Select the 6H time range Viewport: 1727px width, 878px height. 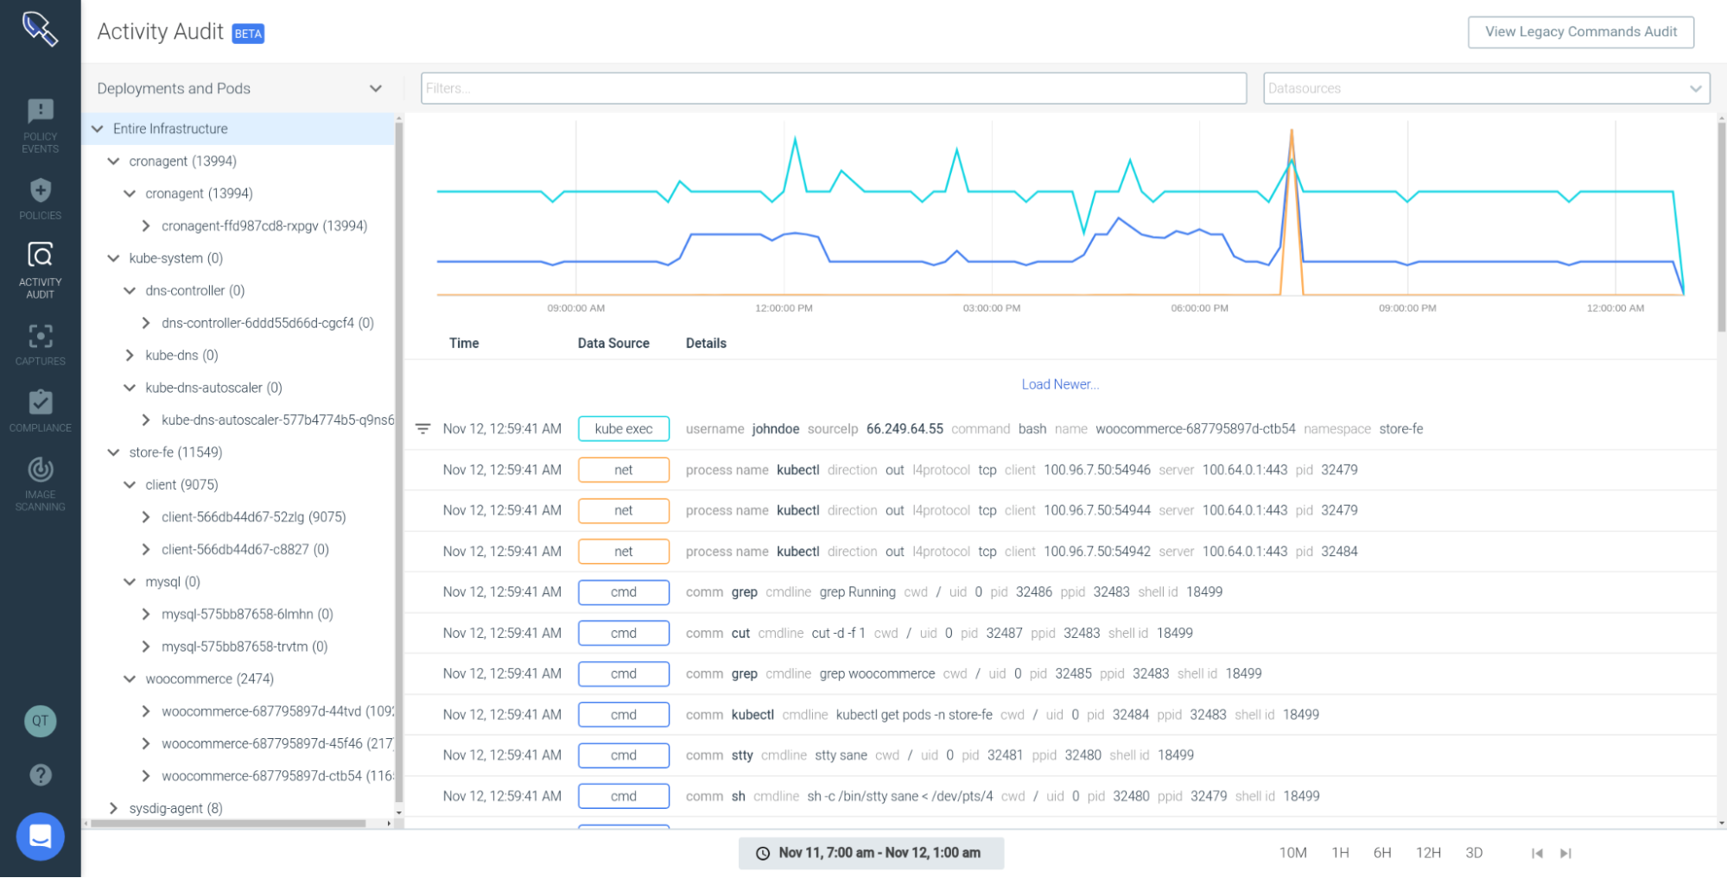[1383, 852]
